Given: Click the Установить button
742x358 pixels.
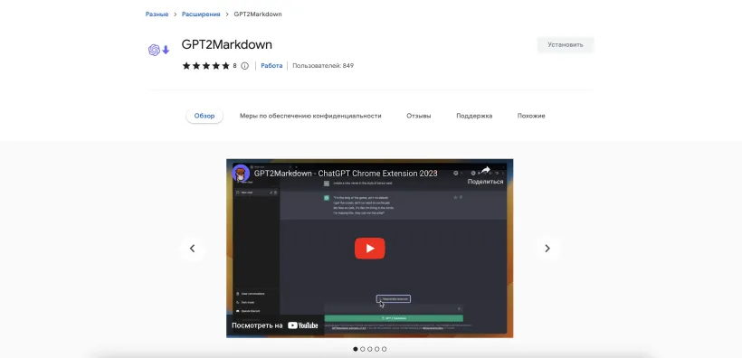Looking at the screenshot, I should pos(566,45).
